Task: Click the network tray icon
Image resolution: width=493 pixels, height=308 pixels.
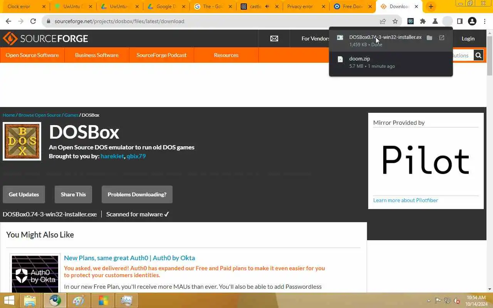Action: (x=448, y=301)
